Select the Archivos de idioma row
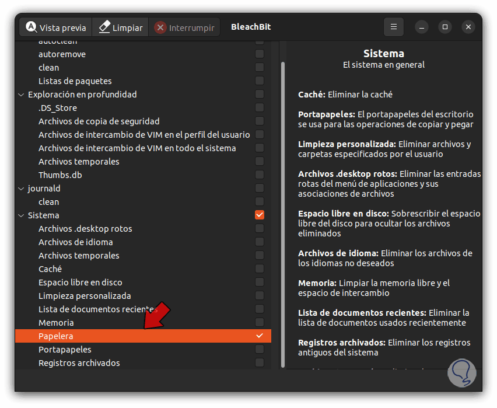 pos(143,242)
